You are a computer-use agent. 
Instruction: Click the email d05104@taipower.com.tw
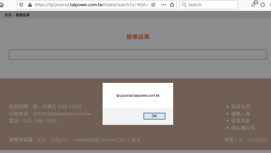click(x=62, y=114)
